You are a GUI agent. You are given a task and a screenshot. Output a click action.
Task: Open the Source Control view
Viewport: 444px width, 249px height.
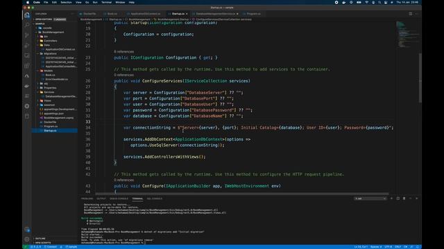pos(27,35)
